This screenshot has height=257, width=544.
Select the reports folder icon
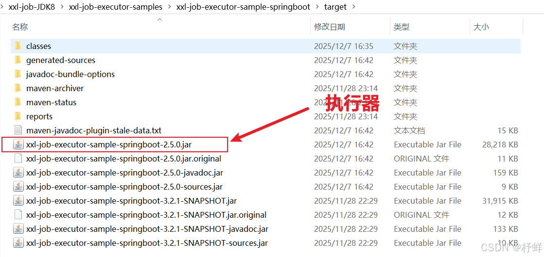pyautogui.click(x=18, y=116)
